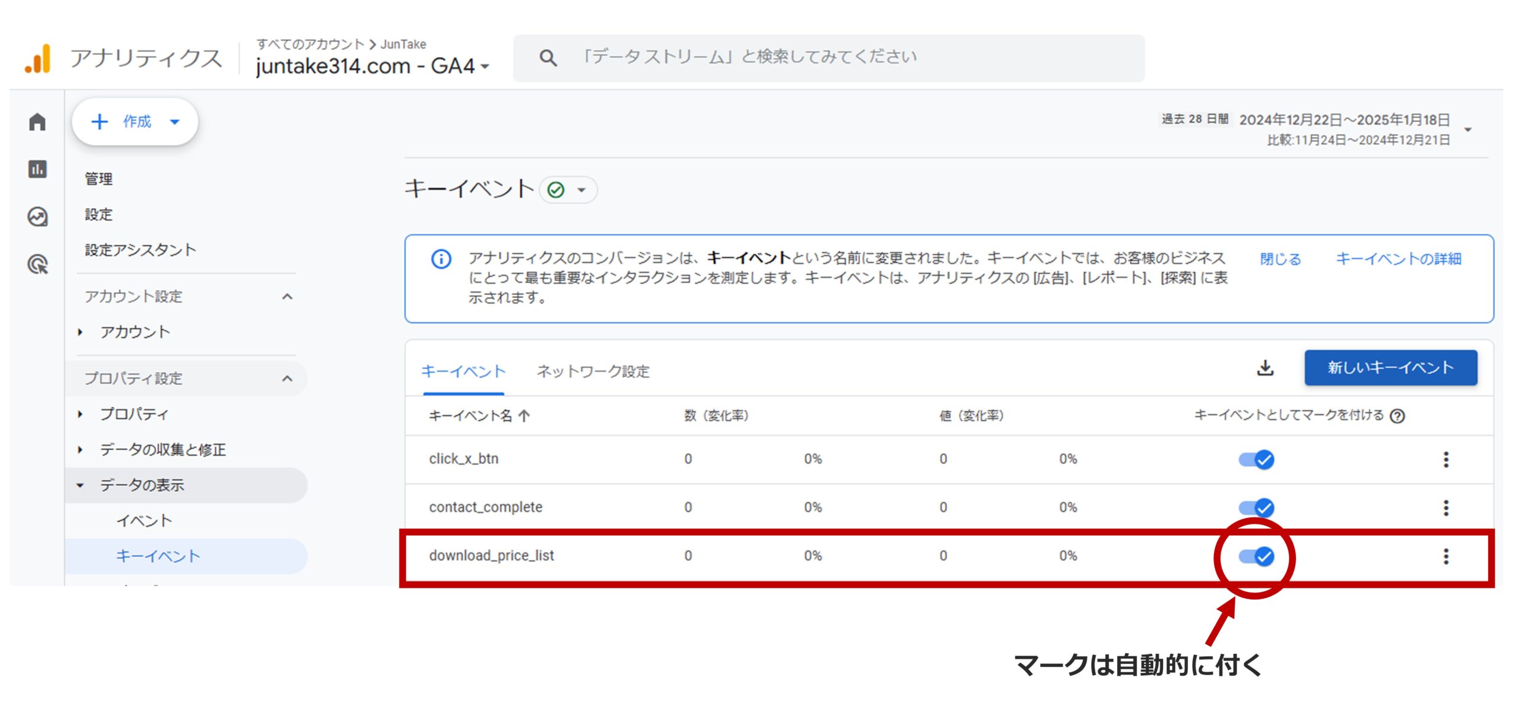Click the search magnifier in the top search bar
1513x703 pixels.
click(548, 57)
